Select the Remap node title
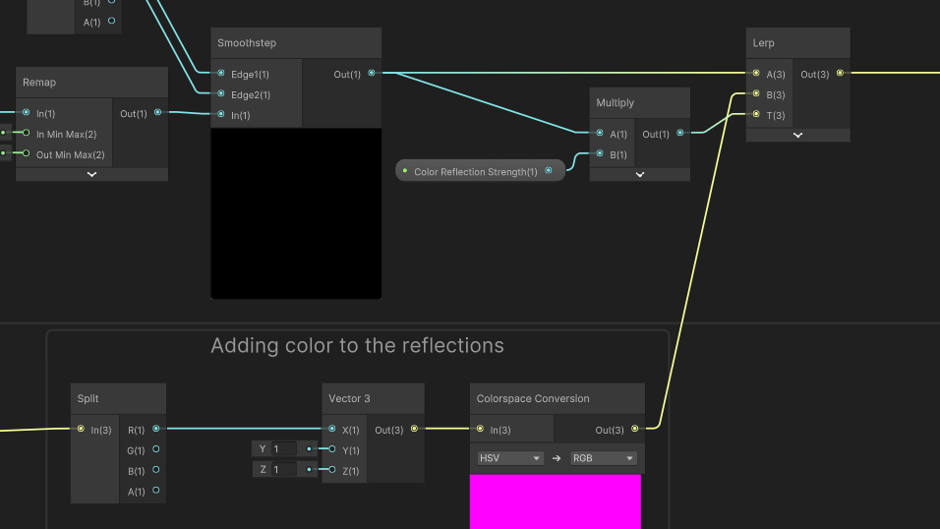Screen dimensions: 940x529 tap(39, 83)
